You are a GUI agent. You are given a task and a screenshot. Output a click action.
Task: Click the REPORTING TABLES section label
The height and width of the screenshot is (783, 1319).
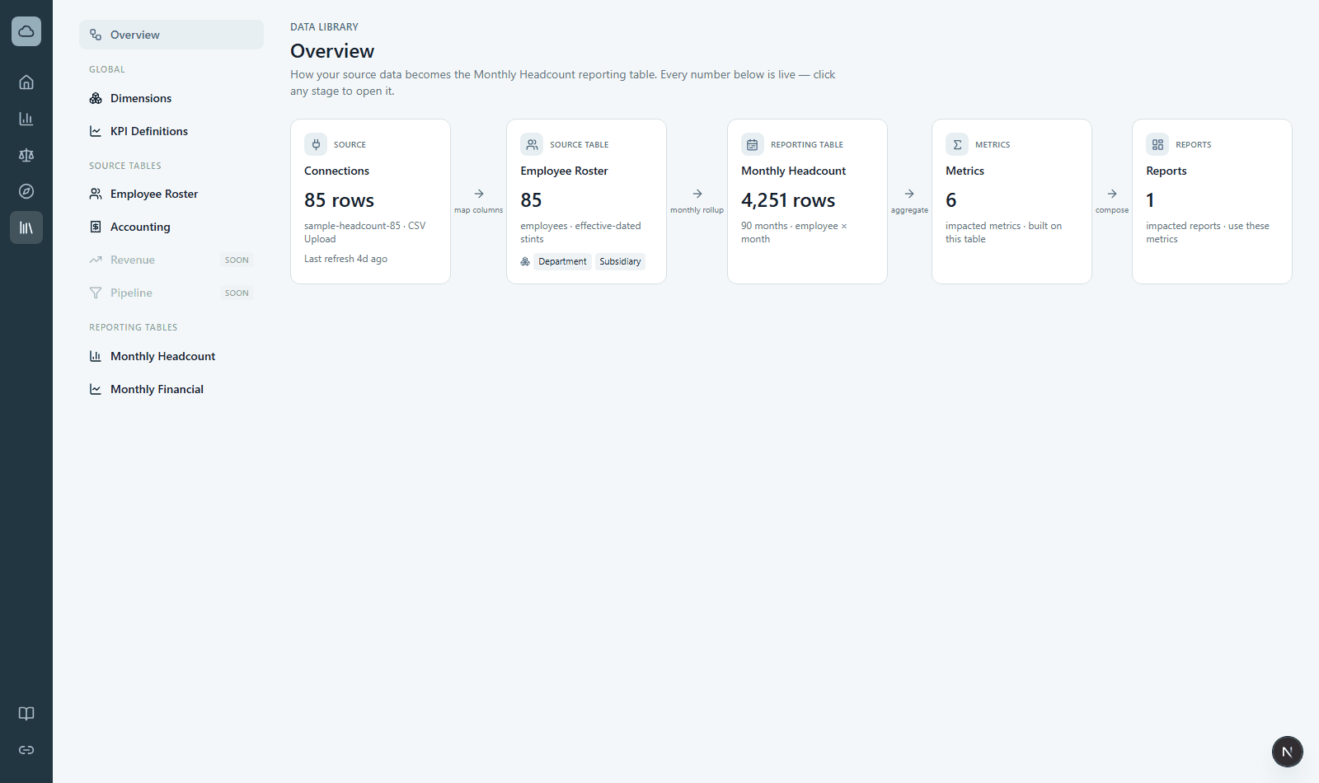[134, 327]
